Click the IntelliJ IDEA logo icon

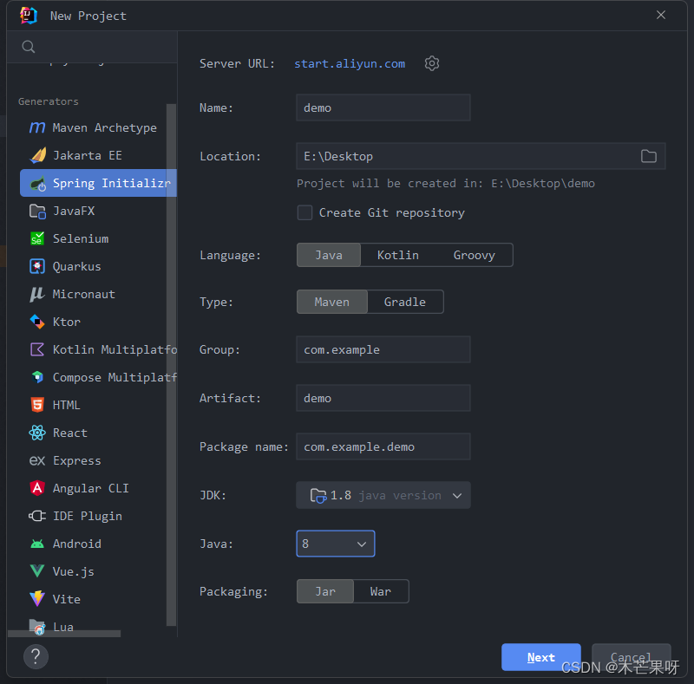click(28, 16)
